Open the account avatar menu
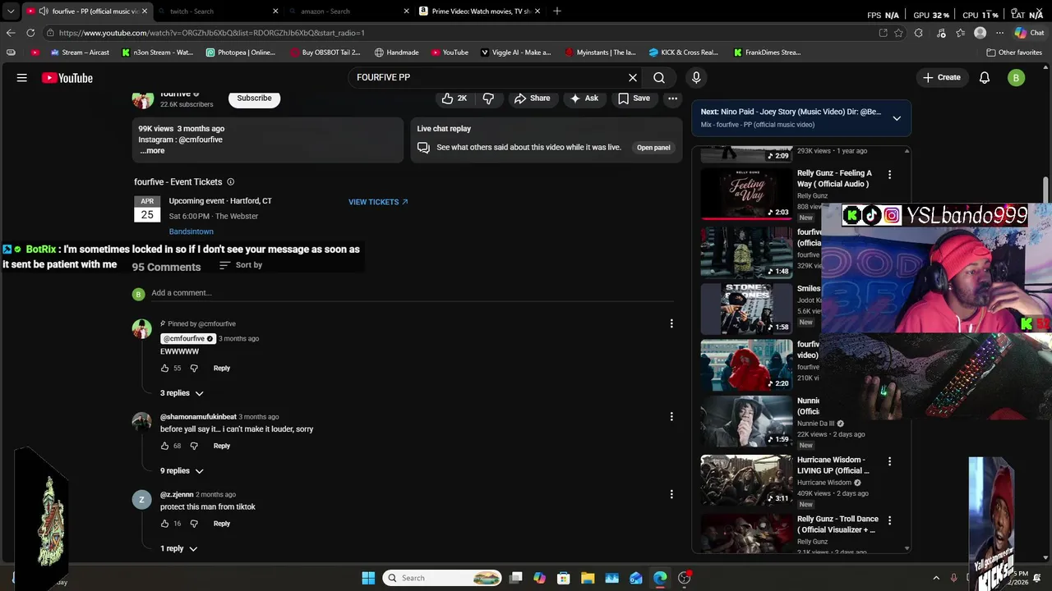 tap(1017, 78)
